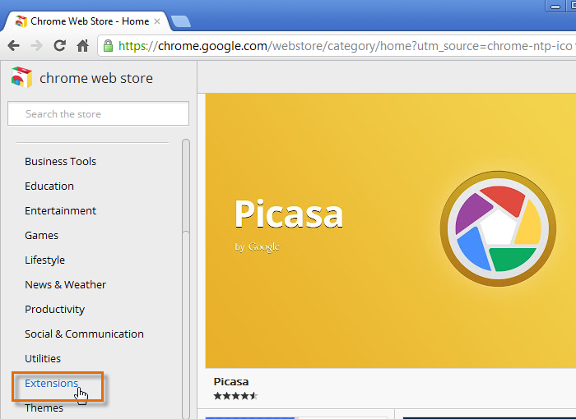Image resolution: width=576 pixels, height=419 pixels.
Task: Select the Chrome Web Store - Home tab
Action: [86, 21]
